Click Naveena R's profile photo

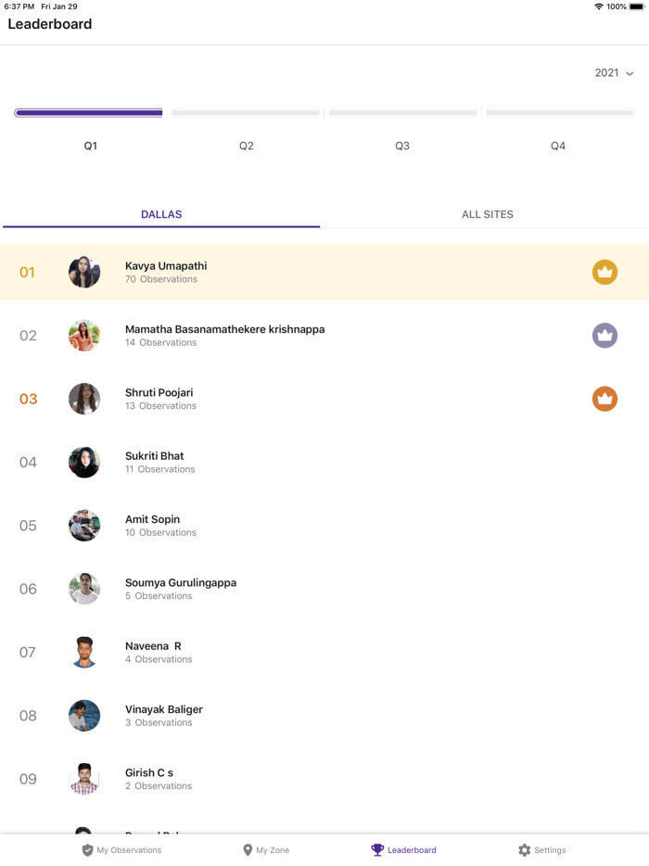[84, 652]
